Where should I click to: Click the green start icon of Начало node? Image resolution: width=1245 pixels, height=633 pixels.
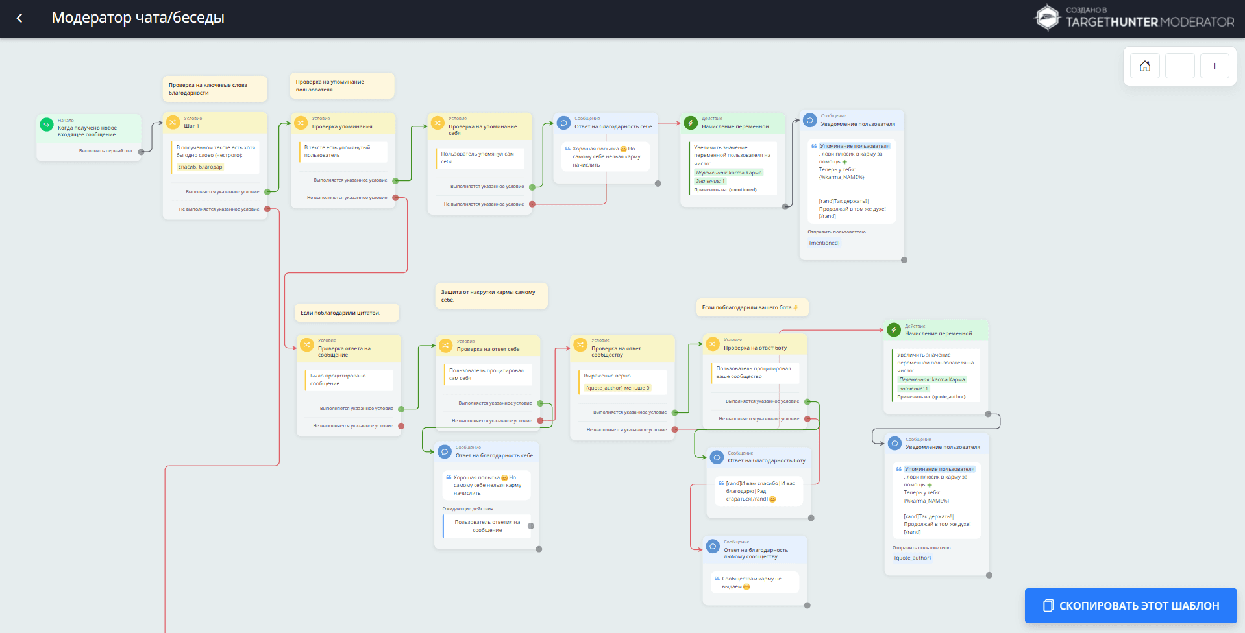pyautogui.click(x=47, y=125)
